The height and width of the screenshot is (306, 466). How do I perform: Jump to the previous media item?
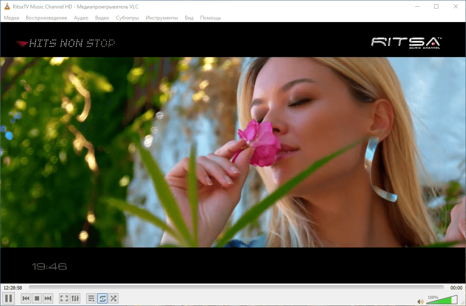tap(26, 298)
